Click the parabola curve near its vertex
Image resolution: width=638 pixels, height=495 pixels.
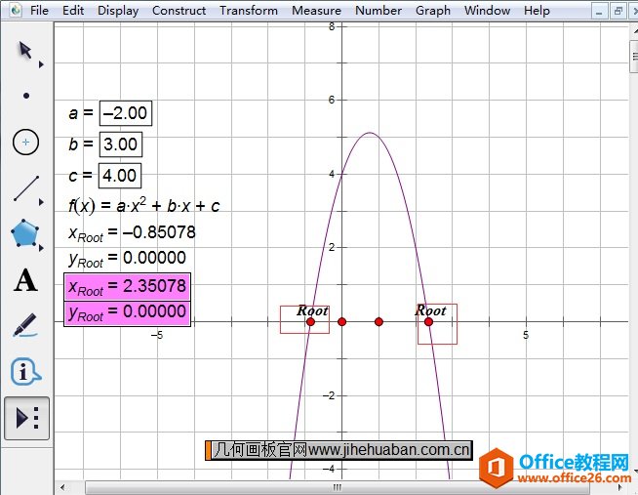370,133
